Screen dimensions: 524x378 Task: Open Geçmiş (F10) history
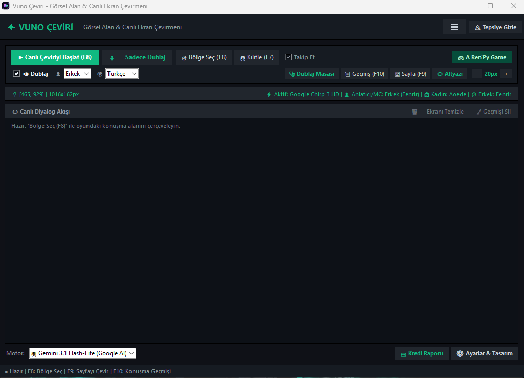[x=364, y=74]
